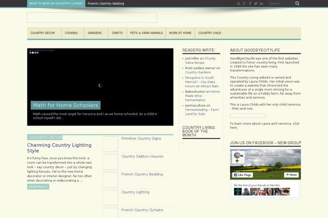Click the search magnifier icon
The height and width of the screenshot is (218, 328).
pos(297,3)
